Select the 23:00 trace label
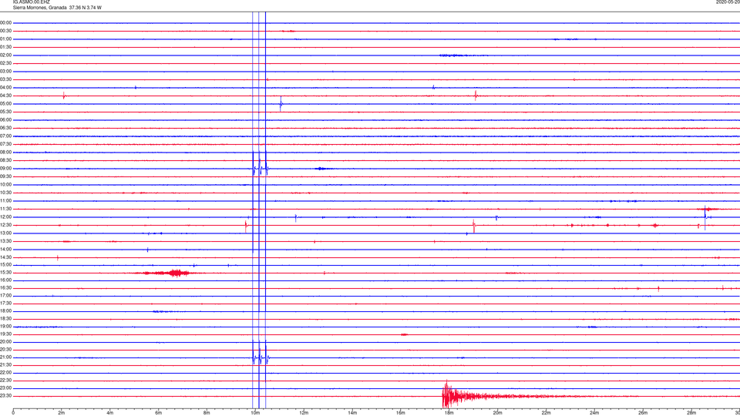 tap(5, 387)
